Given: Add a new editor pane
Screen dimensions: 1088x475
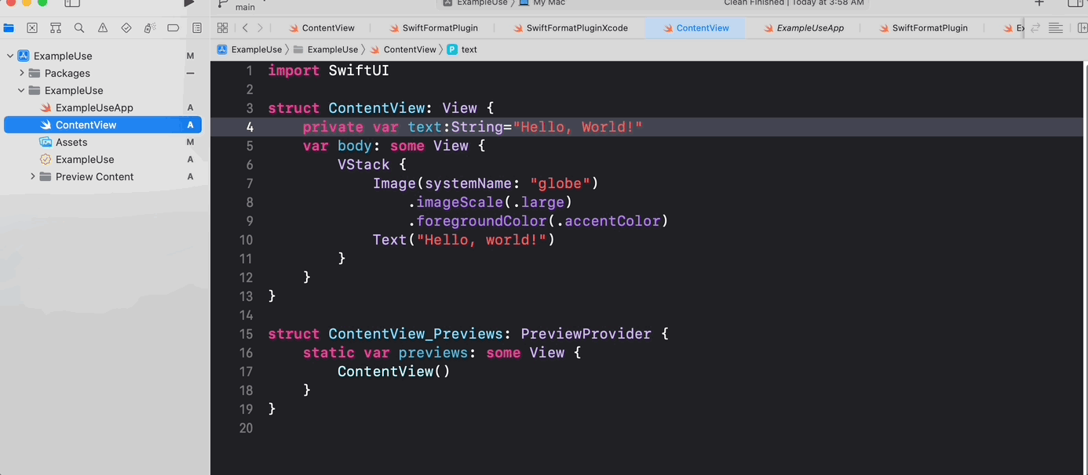Looking at the screenshot, I should 1080,27.
